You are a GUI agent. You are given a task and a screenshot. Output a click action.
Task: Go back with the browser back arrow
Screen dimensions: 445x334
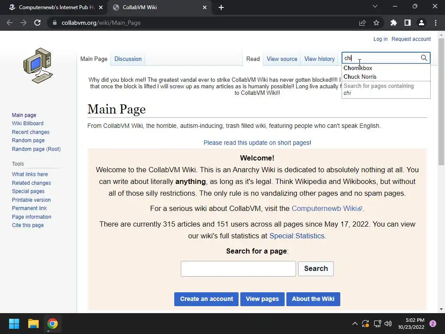pyautogui.click(x=10, y=23)
